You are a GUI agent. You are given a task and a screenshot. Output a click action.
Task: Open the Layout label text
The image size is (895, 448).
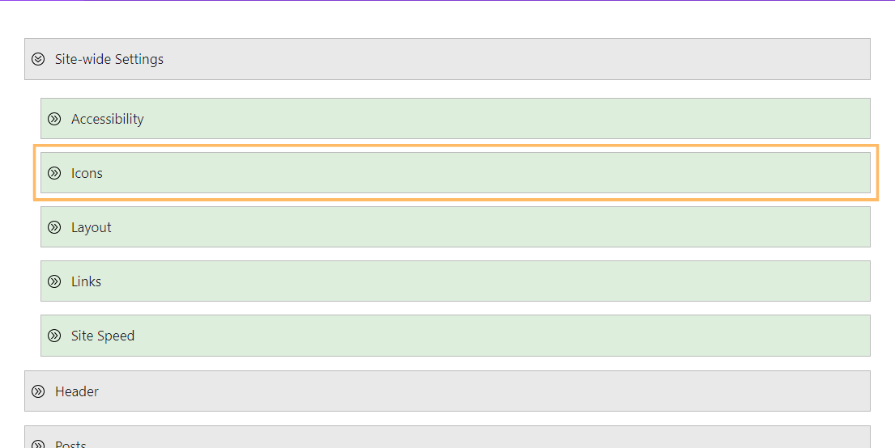[92, 227]
